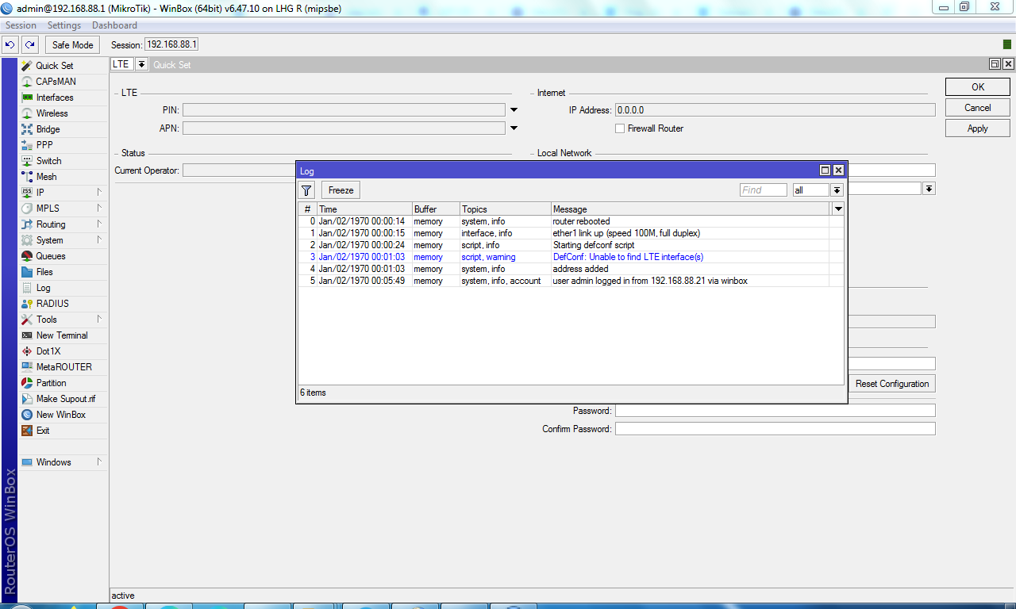Click the Confirm Password field
1016x609 pixels.
click(775, 429)
